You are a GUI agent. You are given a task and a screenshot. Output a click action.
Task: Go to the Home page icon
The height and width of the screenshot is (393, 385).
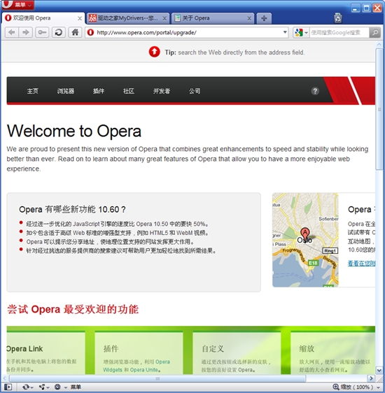click(x=75, y=32)
